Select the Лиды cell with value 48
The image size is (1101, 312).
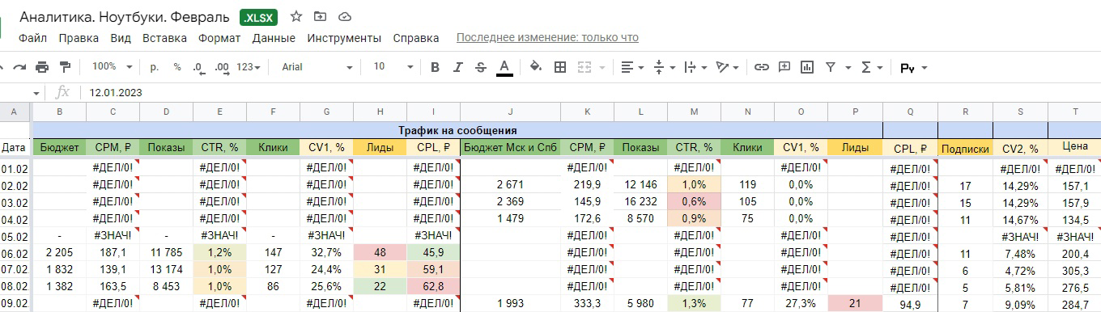pos(380,252)
